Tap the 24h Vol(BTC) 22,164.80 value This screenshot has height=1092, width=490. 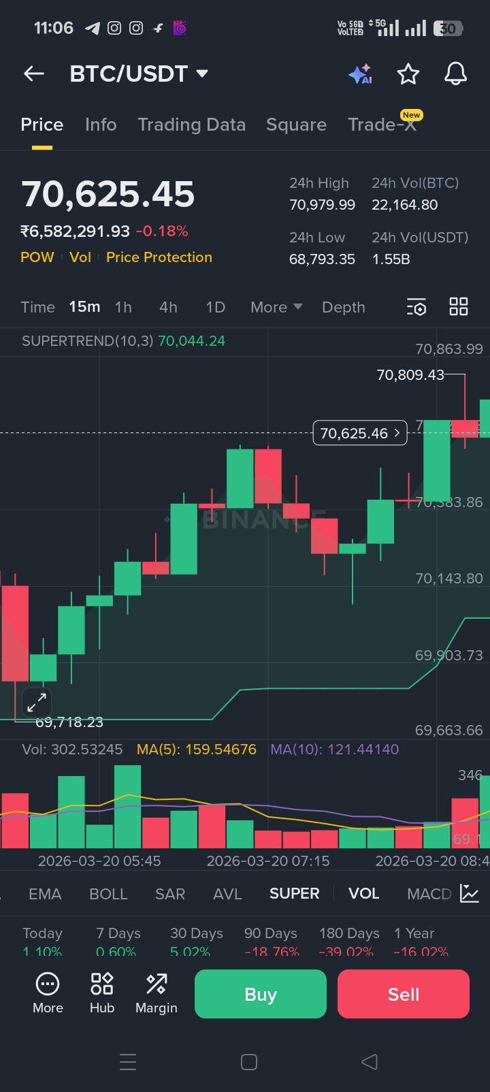click(x=405, y=205)
